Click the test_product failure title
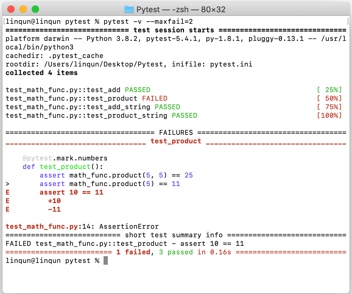352x294 pixels. 176,141
